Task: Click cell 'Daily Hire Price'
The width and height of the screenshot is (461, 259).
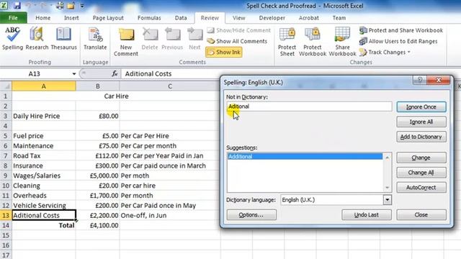Action: pyautogui.click(x=43, y=116)
